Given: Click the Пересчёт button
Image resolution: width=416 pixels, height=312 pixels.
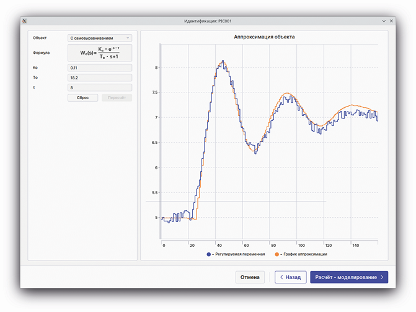Looking at the screenshot, I should click(117, 98).
